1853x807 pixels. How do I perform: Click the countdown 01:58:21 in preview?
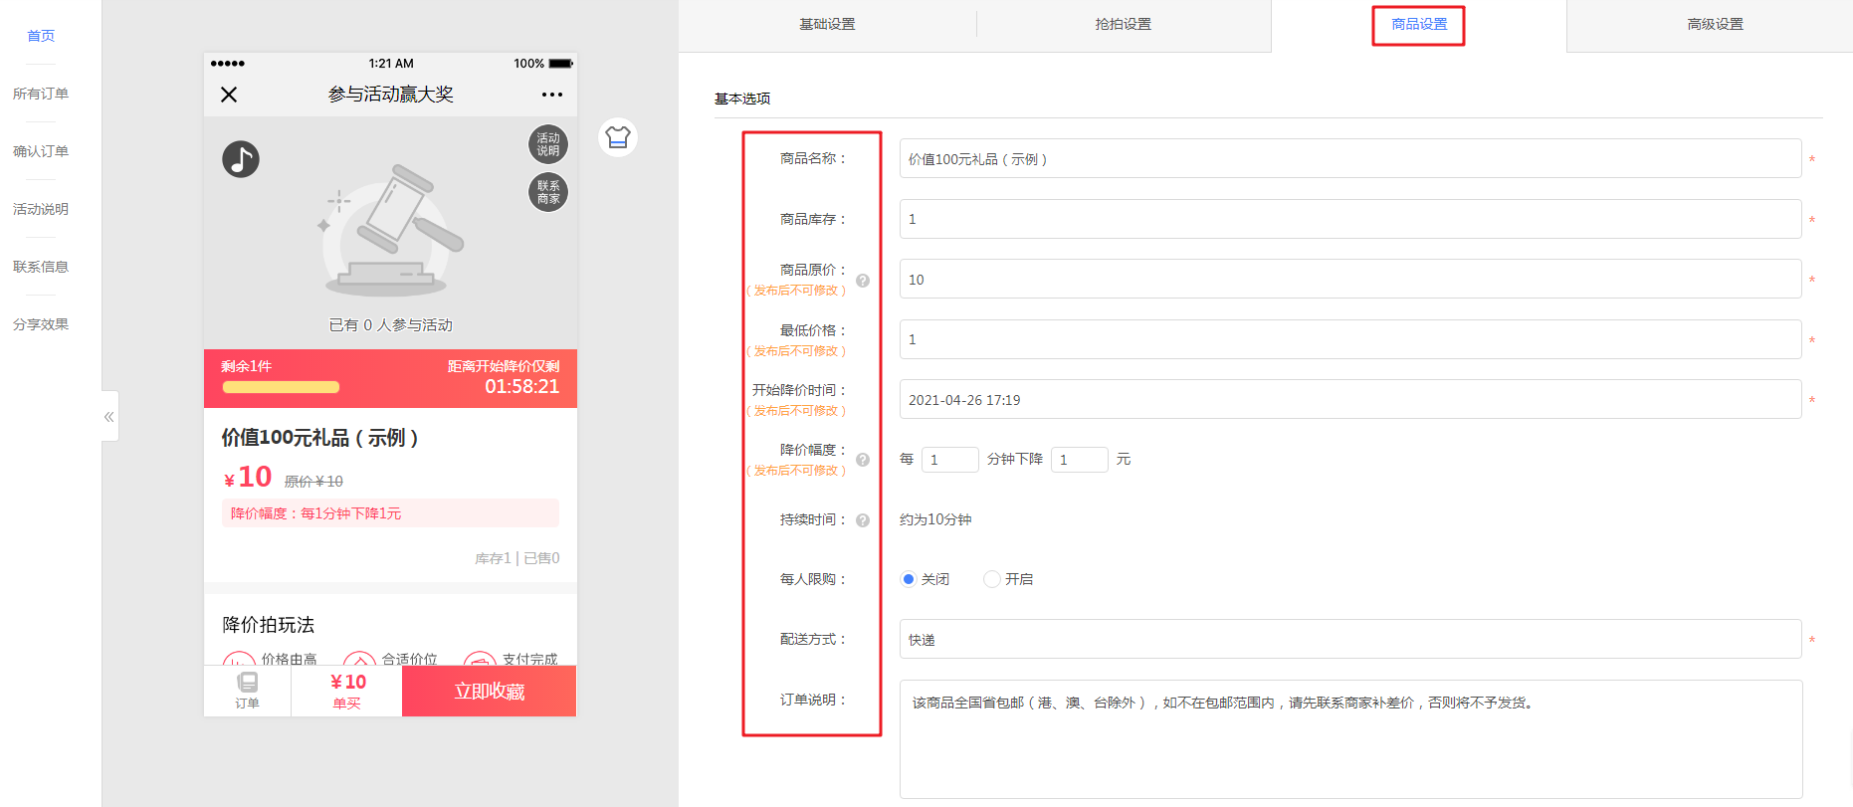(522, 386)
